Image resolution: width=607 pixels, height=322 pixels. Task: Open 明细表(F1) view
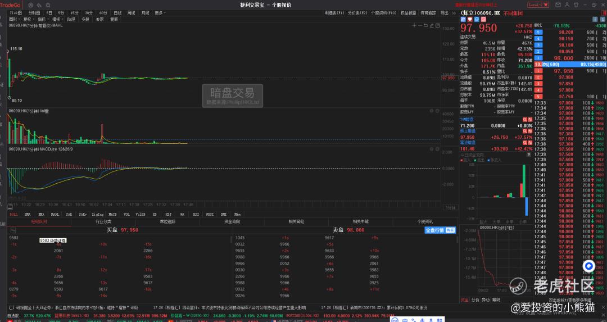click(x=334, y=13)
